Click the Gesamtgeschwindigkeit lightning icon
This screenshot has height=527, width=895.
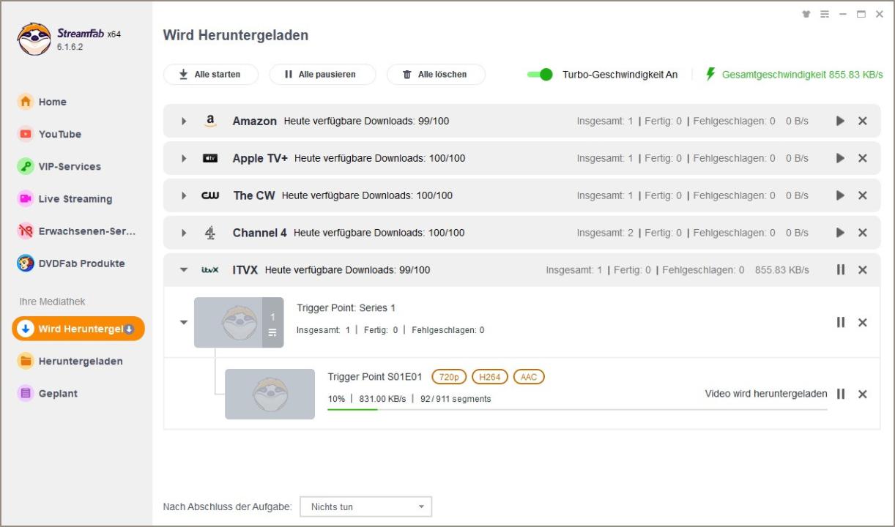point(710,74)
